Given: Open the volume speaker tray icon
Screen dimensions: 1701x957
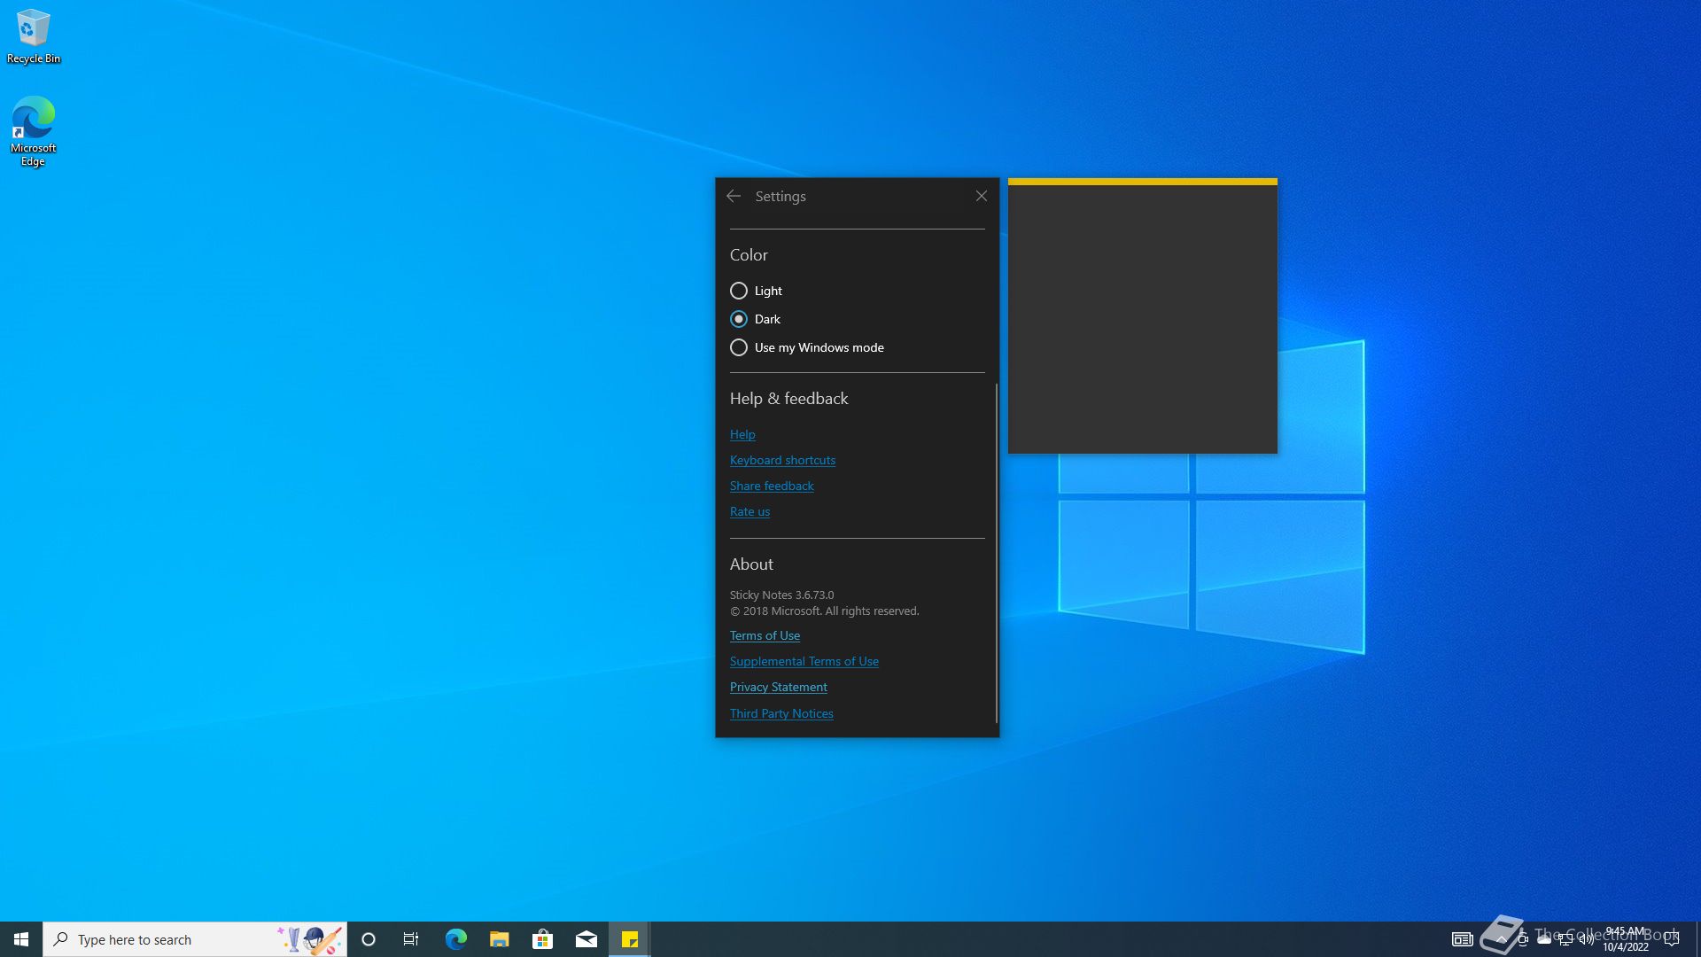Looking at the screenshot, I should (x=1587, y=939).
